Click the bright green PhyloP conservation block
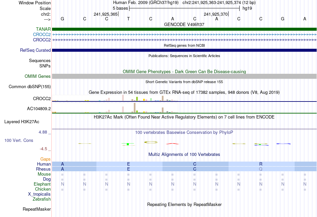317x217 pixels. coord(128,144)
